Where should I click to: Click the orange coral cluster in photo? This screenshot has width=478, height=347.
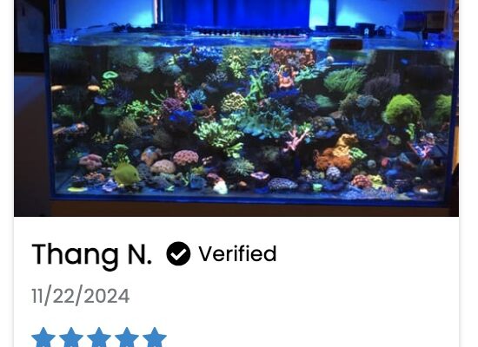tap(337, 154)
